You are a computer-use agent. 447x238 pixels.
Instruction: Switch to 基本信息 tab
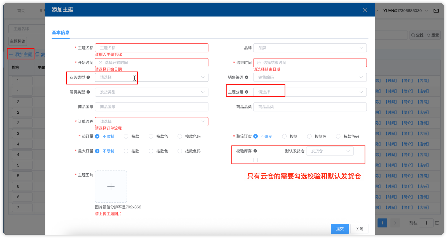[x=60, y=32]
